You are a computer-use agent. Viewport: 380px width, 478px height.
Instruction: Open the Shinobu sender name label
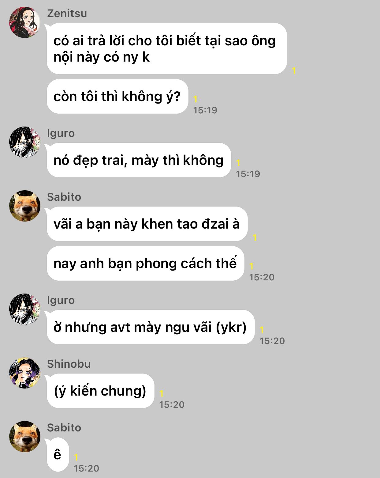tap(69, 364)
